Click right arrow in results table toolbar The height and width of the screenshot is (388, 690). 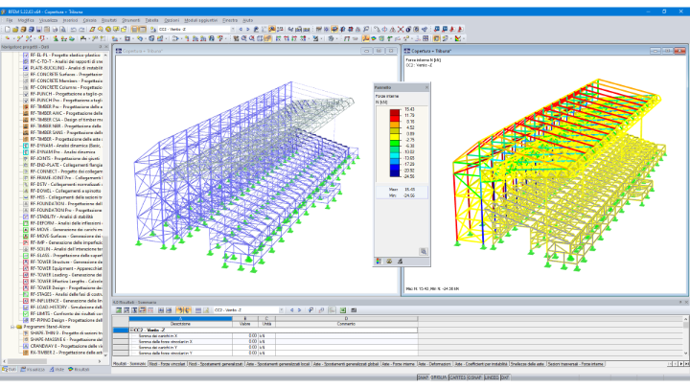coord(299,310)
